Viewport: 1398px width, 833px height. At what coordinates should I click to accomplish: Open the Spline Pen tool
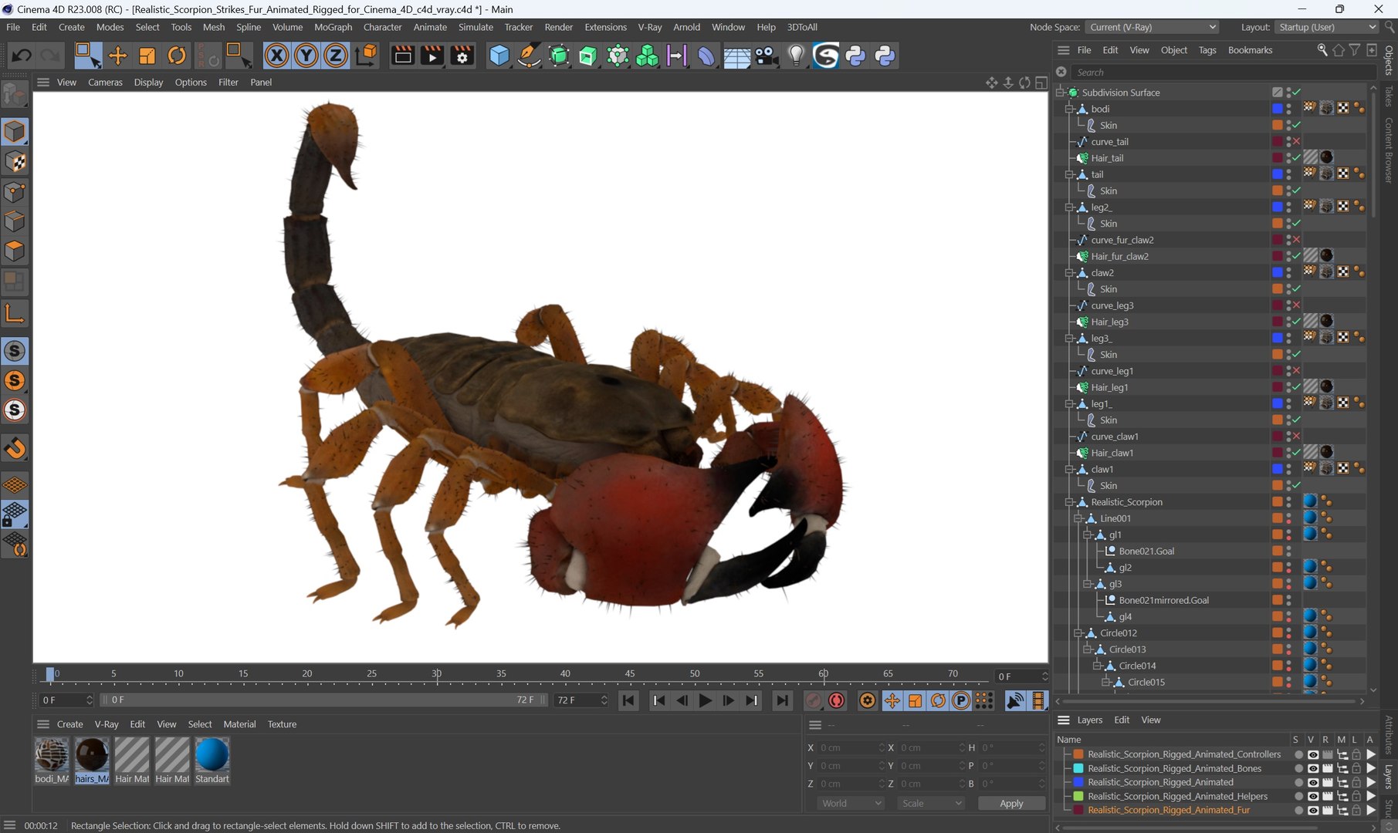coord(529,56)
